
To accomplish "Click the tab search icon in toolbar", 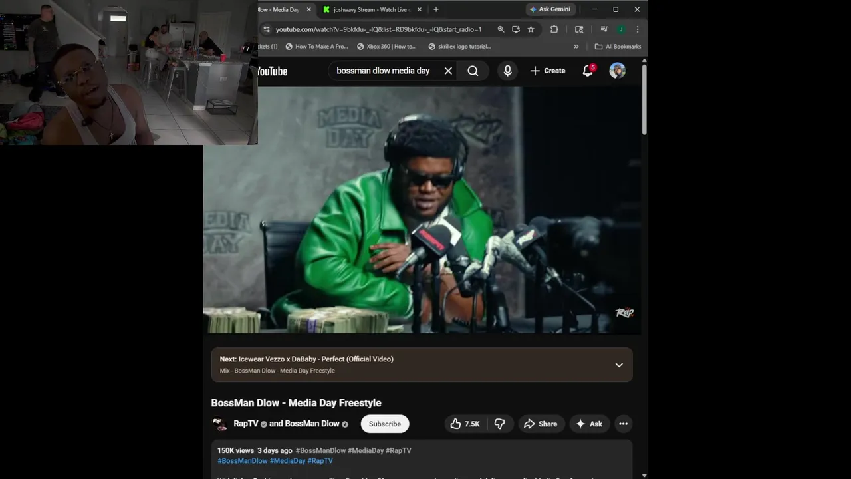I will [579, 29].
